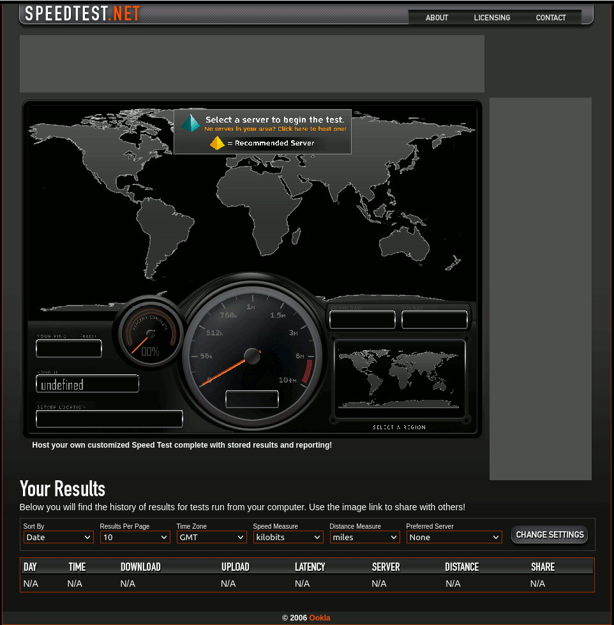Viewport: 614px width, 625px height.
Task: Click the '10+M' mark on the speedometer
Action: click(x=288, y=380)
